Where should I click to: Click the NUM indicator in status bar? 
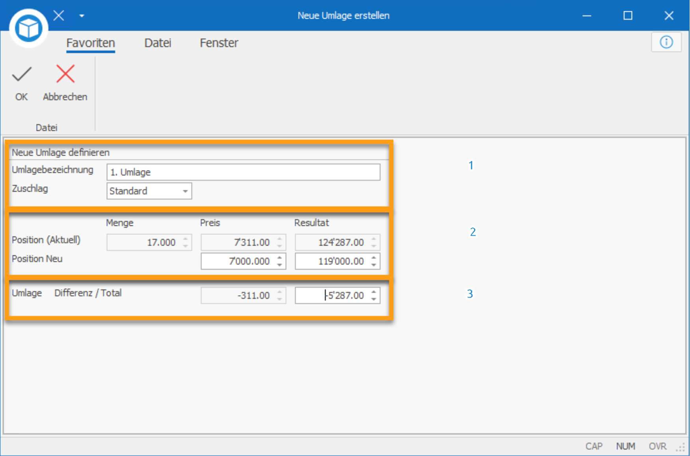[626, 446]
